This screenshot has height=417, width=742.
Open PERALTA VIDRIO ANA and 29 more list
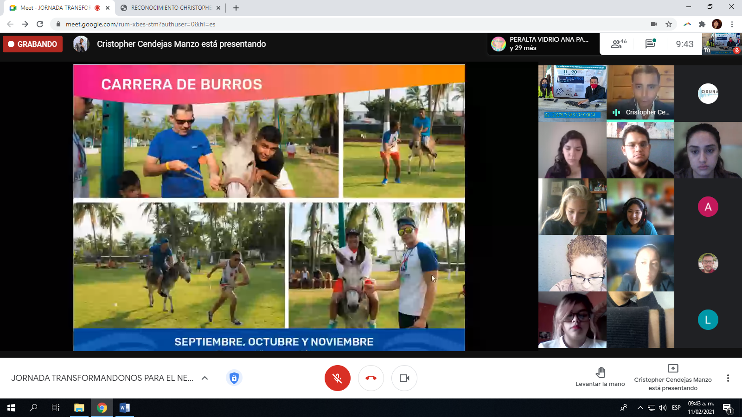click(543, 44)
